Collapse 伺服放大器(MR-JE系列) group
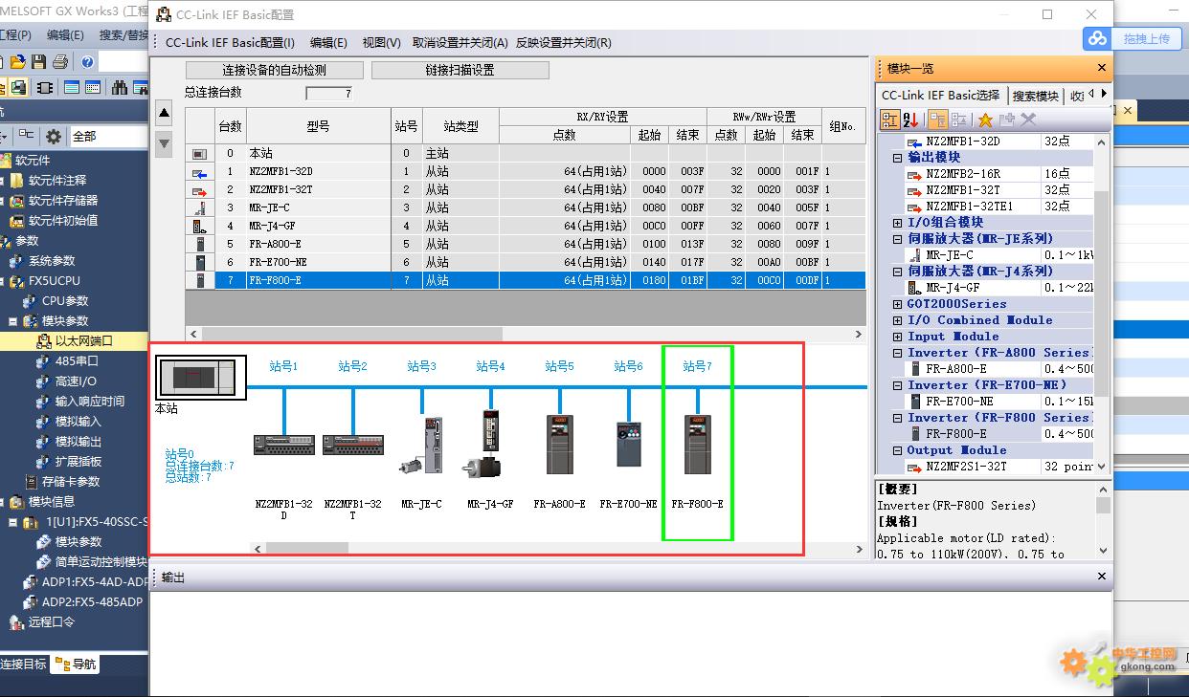This screenshot has height=697, width=1189. 897,239
